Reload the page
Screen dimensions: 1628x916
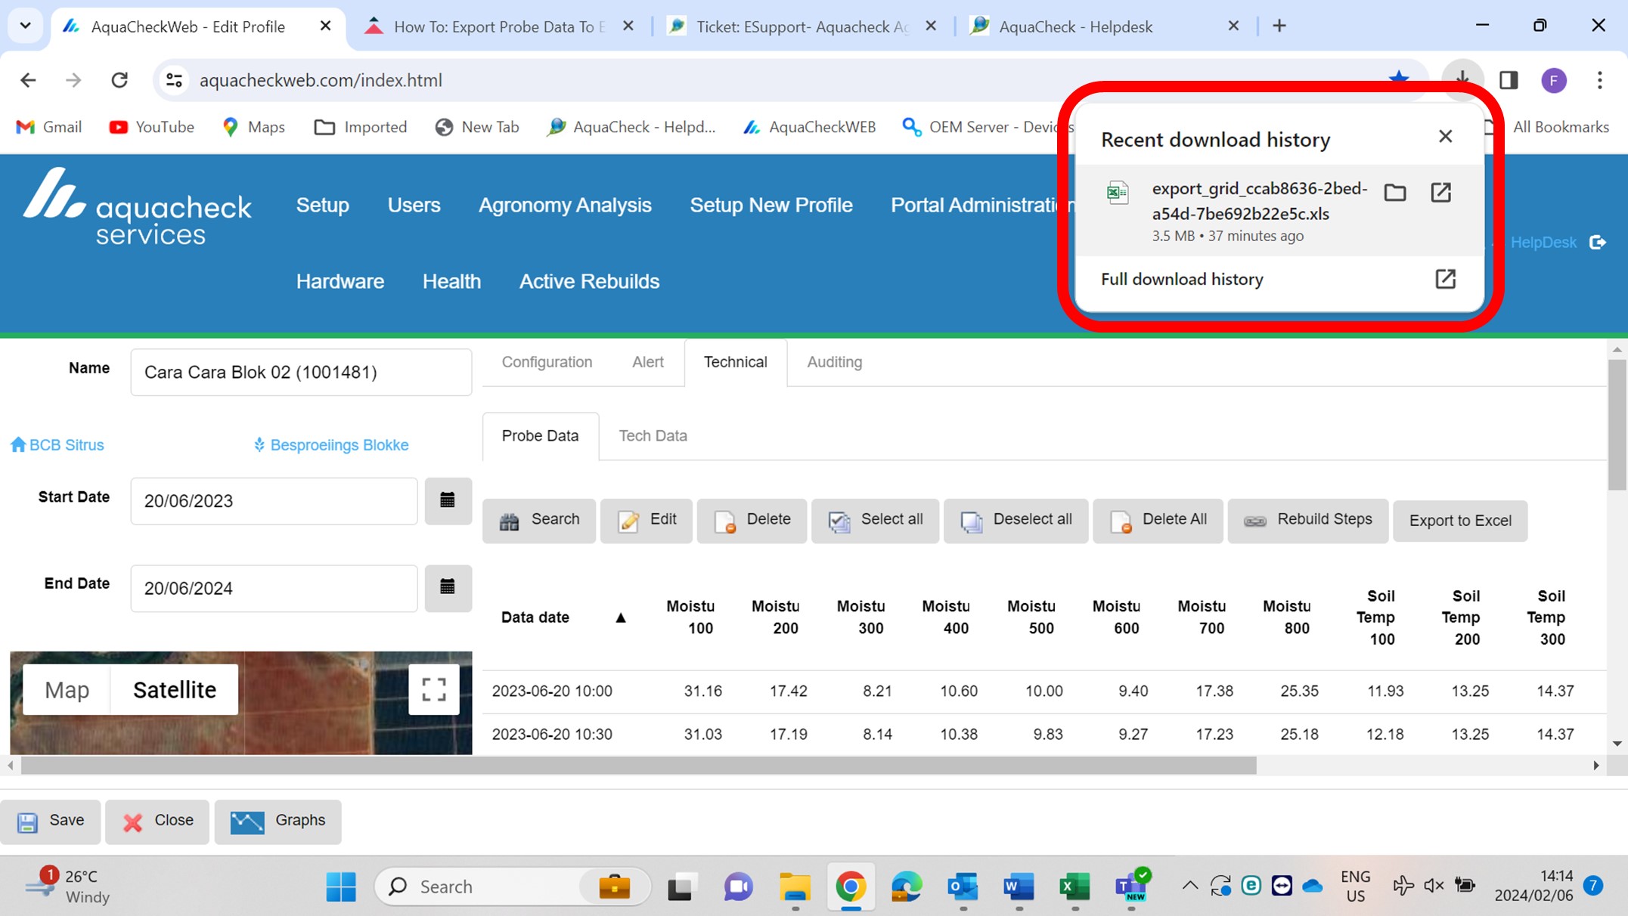click(x=119, y=80)
